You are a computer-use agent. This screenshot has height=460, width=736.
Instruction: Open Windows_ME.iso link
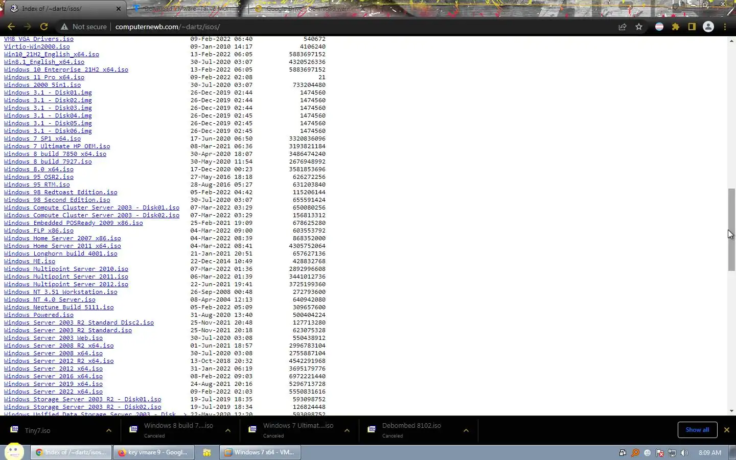coord(30,261)
